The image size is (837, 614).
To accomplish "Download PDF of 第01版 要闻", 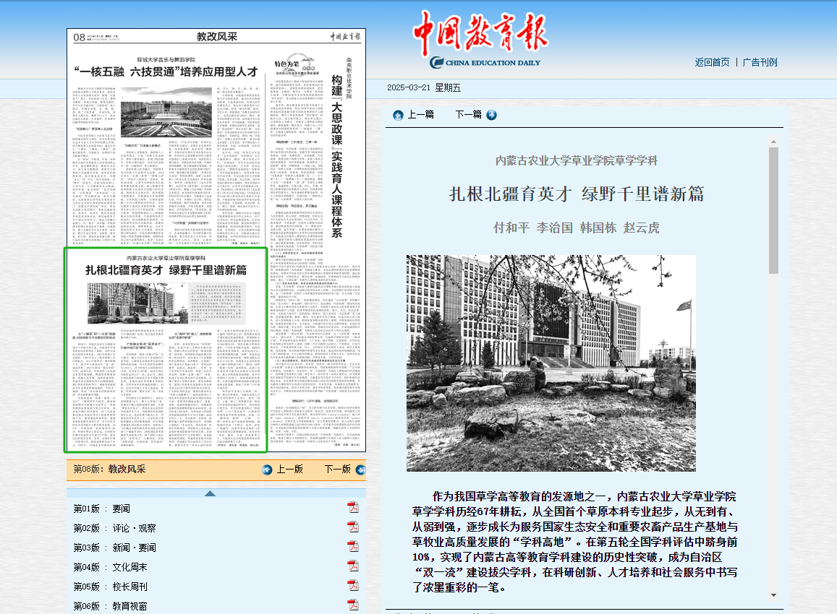I will point(353,508).
